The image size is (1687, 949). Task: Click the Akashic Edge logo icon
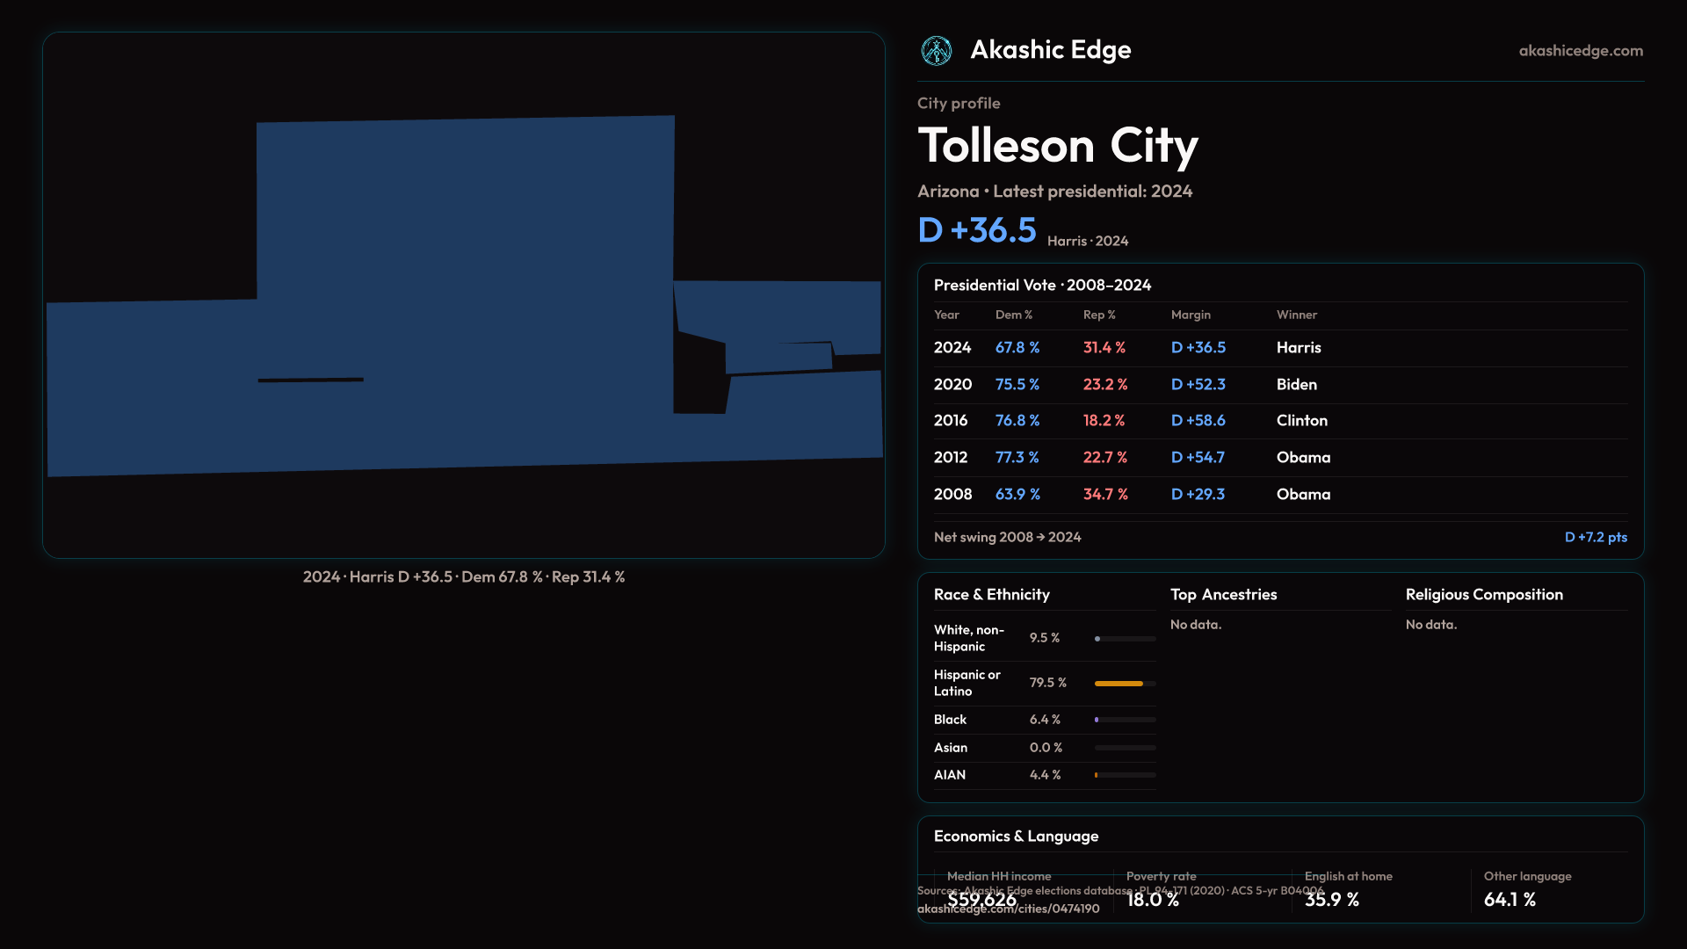pyautogui.click(x=936, y=51)
